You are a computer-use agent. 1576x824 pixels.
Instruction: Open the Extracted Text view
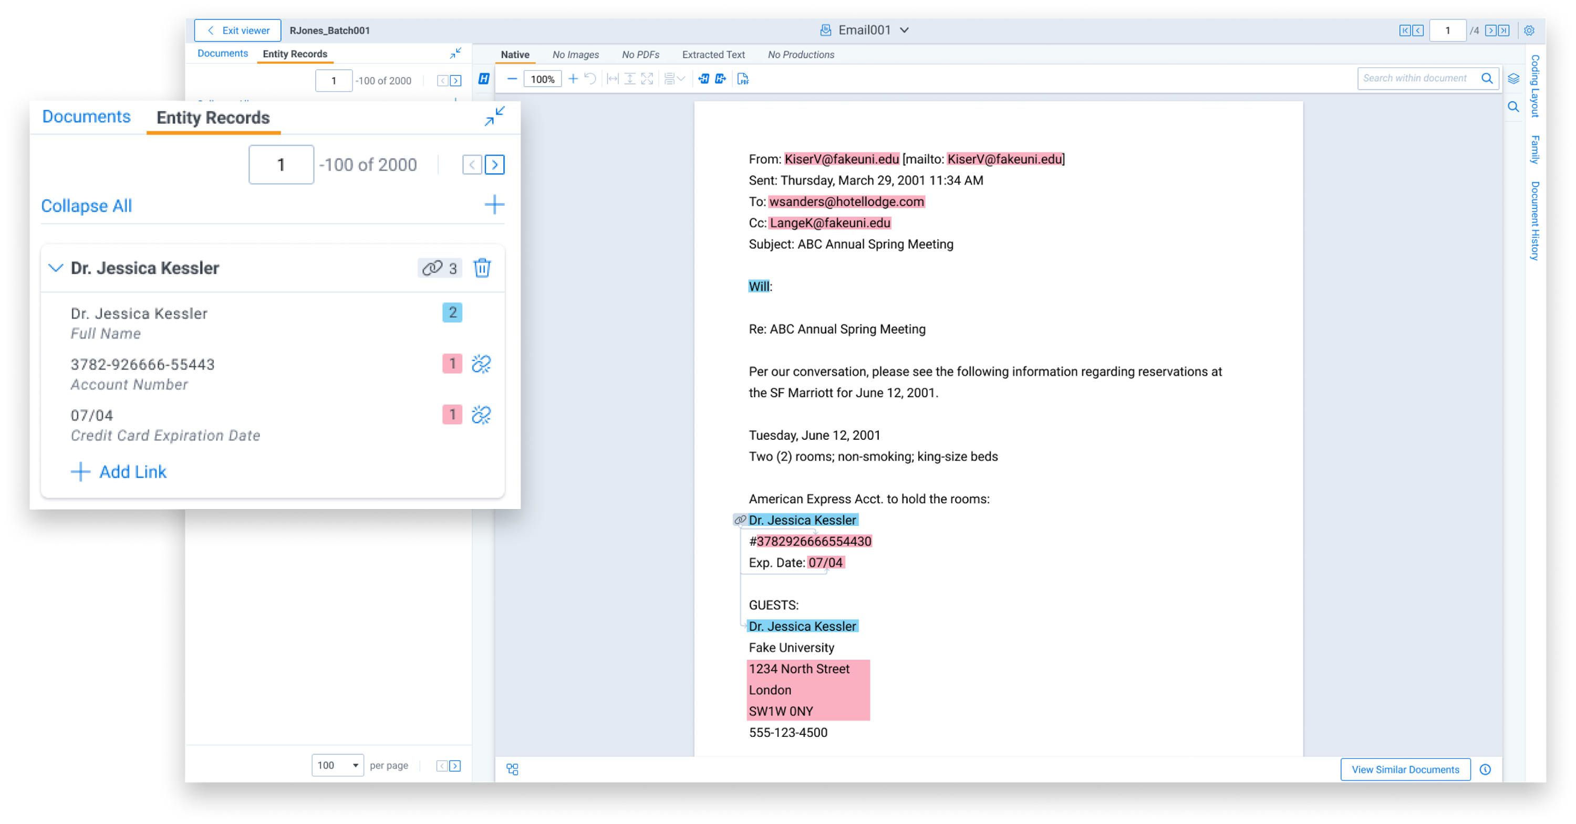click(x=713, y=55)
